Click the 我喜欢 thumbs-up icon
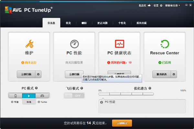This screenshot has width=194, height=129. pyautogui.click(x=149, y=5)
